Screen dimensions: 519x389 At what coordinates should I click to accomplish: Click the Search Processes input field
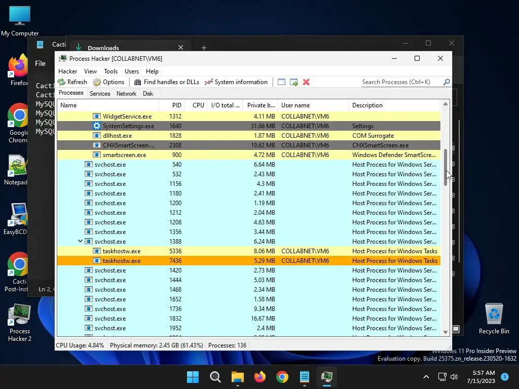tap(402, 82)
